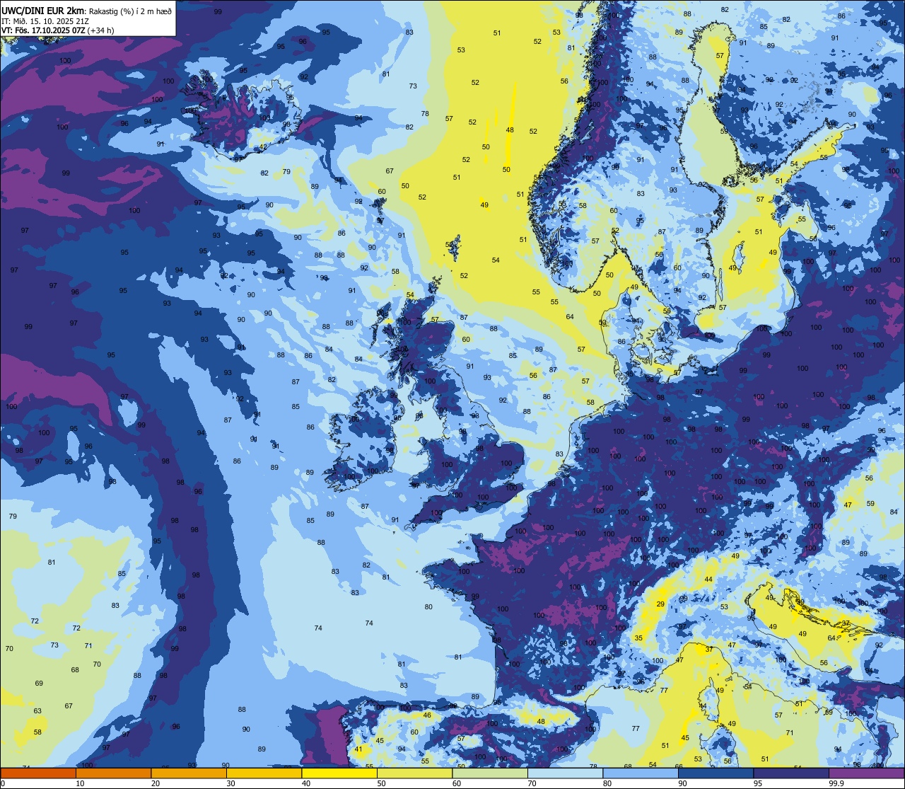Click the humidity value '69' on the map

click(x=39, y=684)
